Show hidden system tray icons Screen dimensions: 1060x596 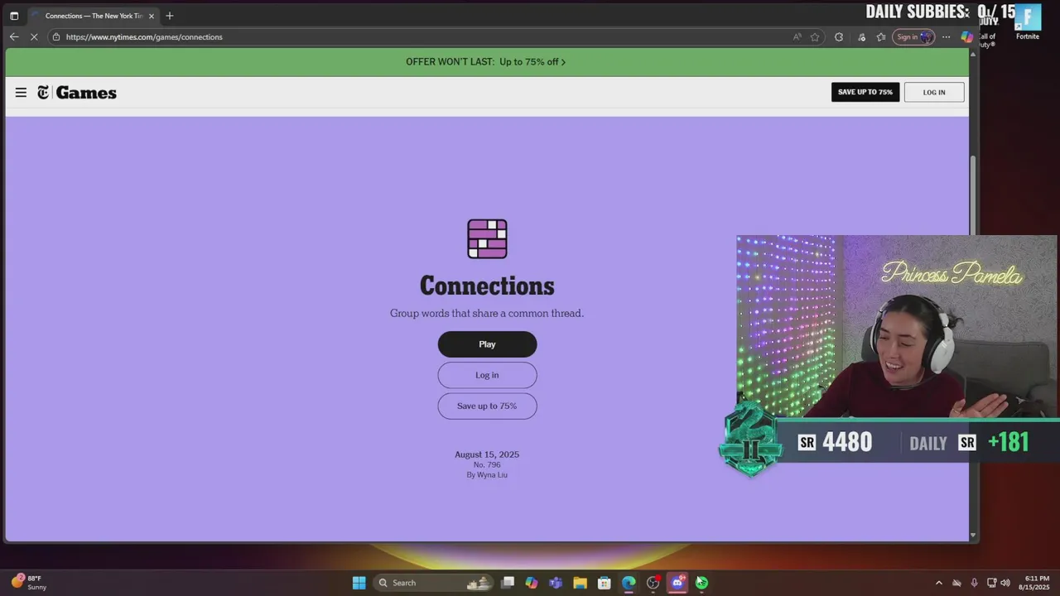point(938,583)
